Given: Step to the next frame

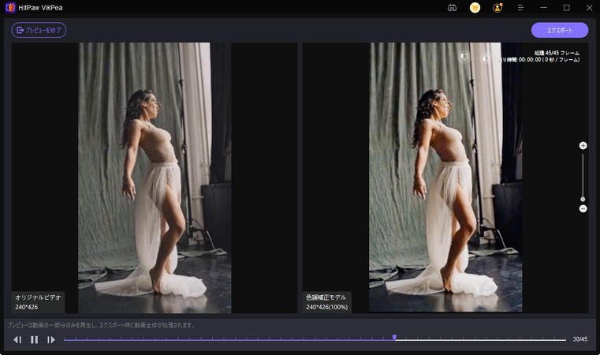Looking at the screenshot, I should point(51,339).
